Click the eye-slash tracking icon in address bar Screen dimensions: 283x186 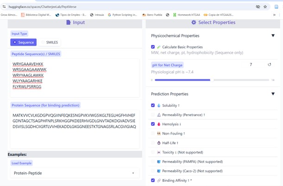[258, 7]
